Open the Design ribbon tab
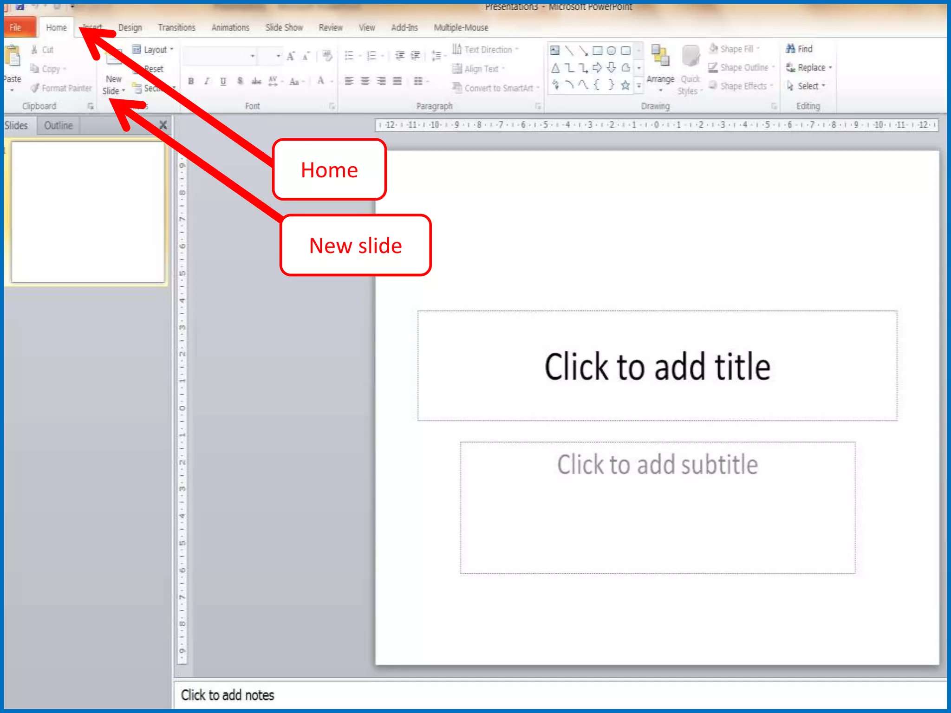 (130, 28)
